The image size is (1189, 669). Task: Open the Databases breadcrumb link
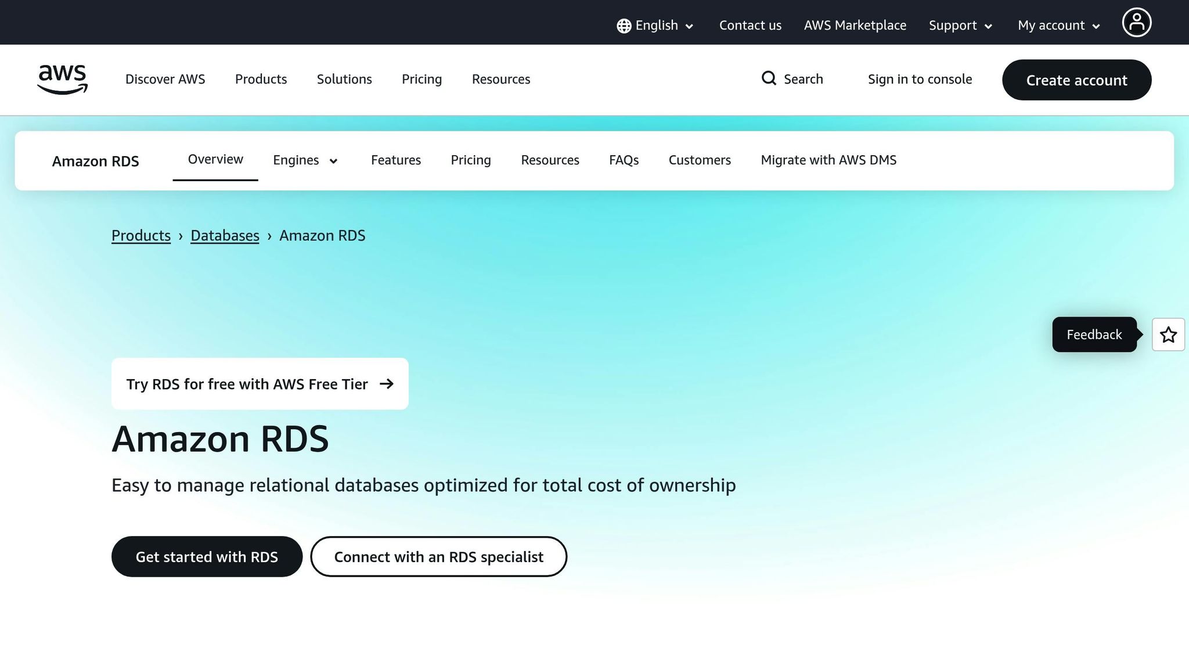pos(225,235)
